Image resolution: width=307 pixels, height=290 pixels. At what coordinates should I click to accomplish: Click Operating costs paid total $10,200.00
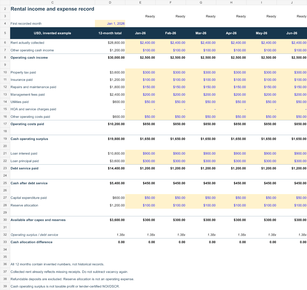click(110, 124)
